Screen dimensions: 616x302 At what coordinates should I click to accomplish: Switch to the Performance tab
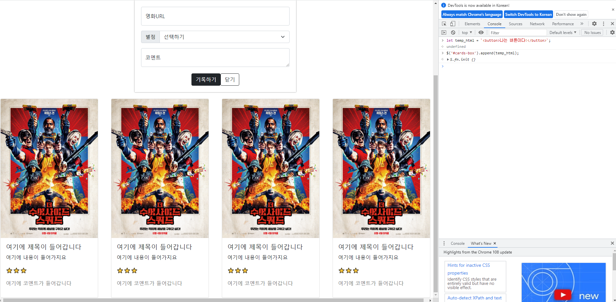point(563,24)
